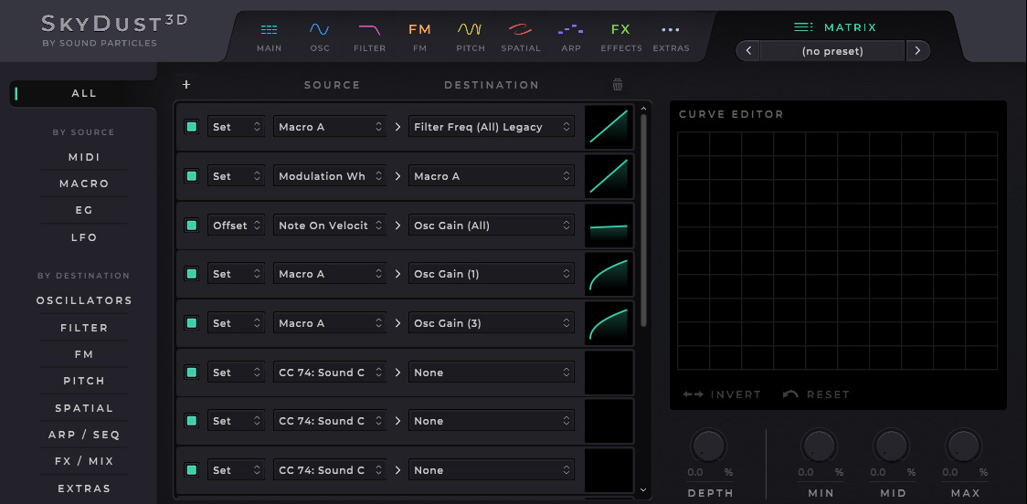1027x504 pixels.
Task: Open the Offset mode dropdown
Action: [236, 226]
